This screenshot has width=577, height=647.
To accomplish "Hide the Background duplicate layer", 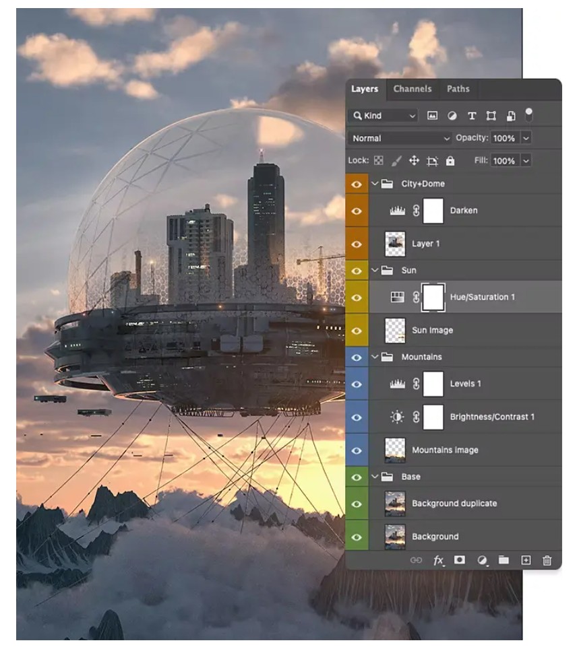I will [357, 504].
